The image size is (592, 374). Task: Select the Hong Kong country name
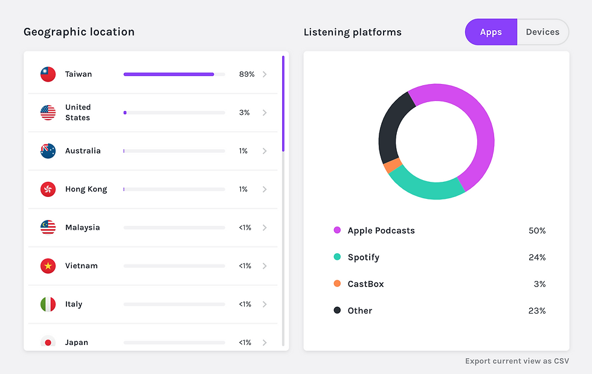point(86,189)
